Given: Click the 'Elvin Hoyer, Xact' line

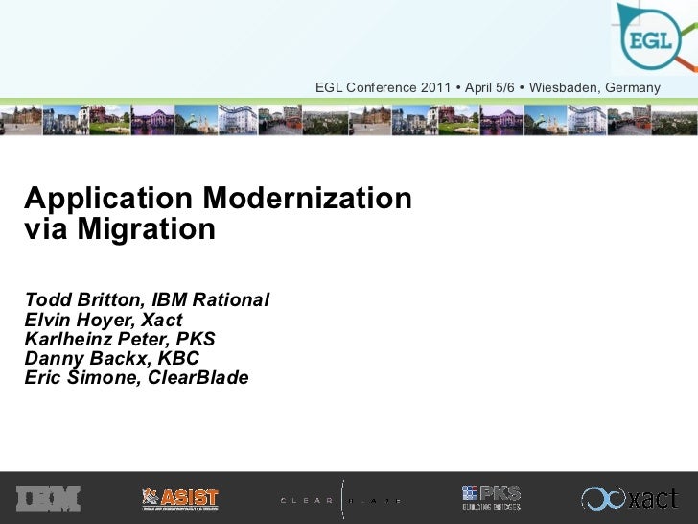Looking at the screenshot, I should click(x=104, y=320).
